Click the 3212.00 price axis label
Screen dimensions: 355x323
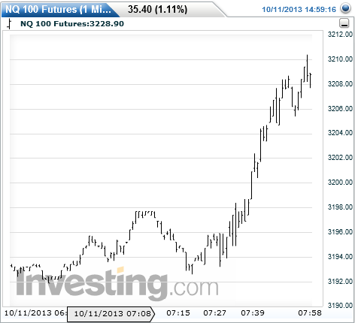tap(341, 35)
